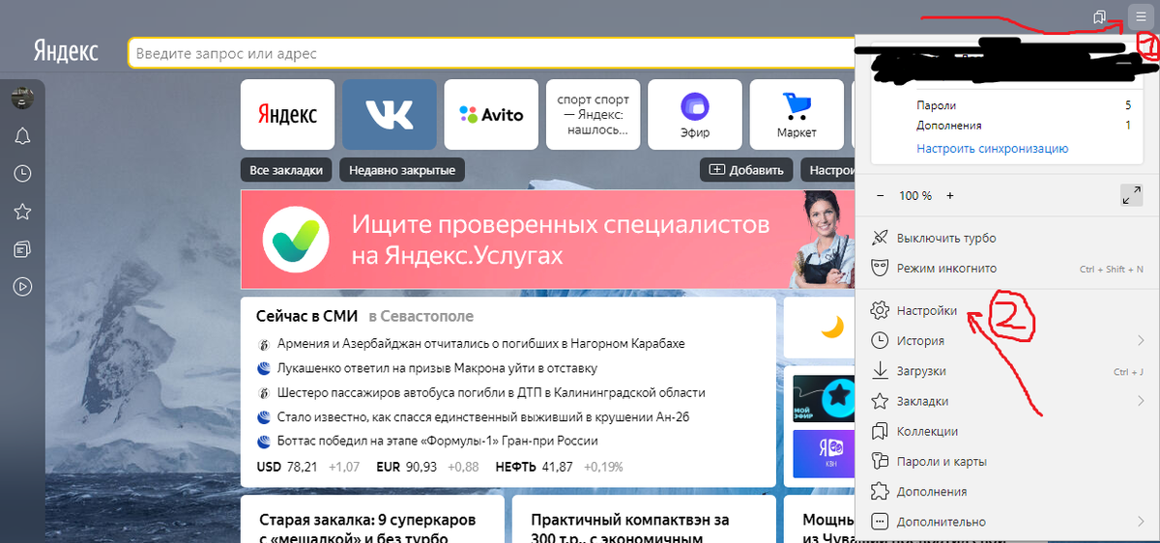This screenshot has width=1160, height=543.
Task: Open the Эфир tile on the tableau
Action: pyautogui.click(x=695, y=114)
